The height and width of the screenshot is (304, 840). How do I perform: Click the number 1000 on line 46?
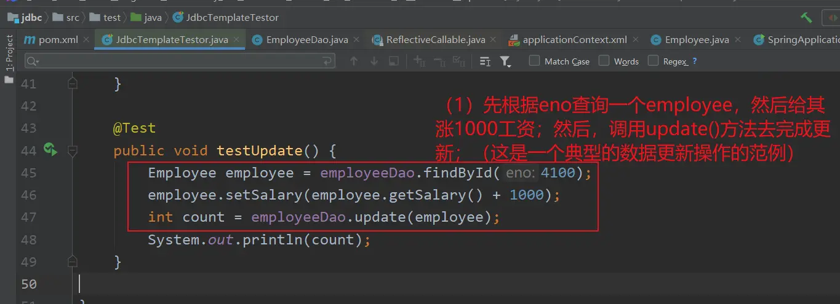(x=527, y=195)
